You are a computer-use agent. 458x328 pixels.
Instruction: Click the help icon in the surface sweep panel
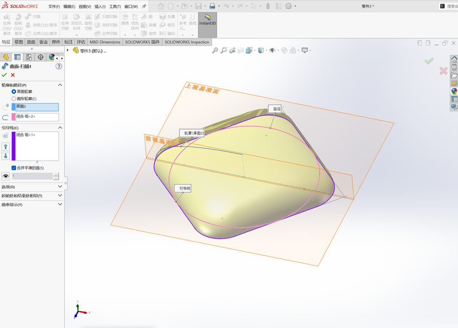(x=59, y=66)
